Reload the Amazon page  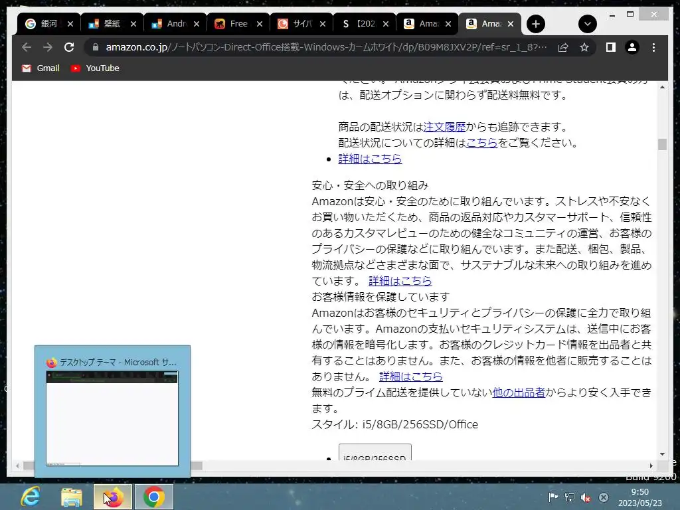[x=69, y=47]
